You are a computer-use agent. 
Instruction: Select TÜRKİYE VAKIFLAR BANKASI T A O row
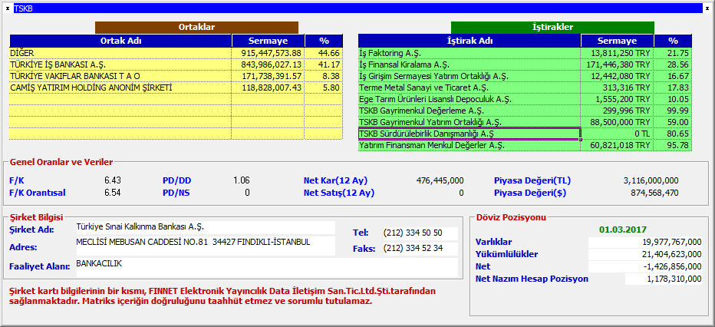[176, 76]
